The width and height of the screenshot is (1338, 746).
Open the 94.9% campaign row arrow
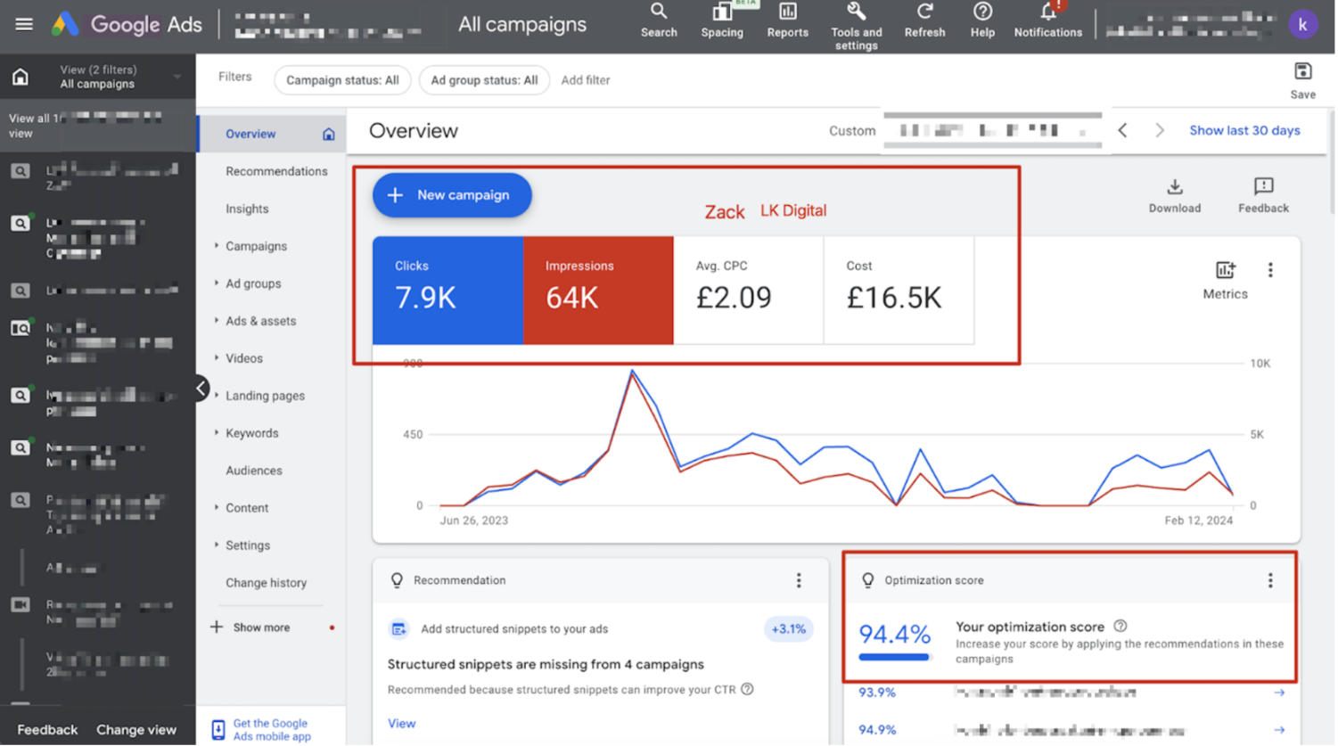click(x=1279, y=730)
